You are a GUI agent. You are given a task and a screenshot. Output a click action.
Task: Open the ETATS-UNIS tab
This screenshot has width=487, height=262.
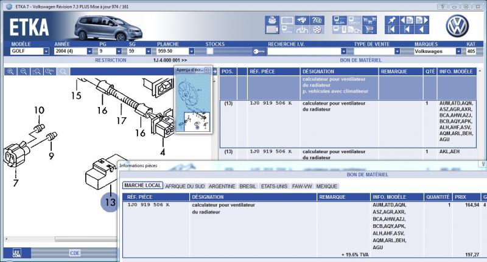click(274, 187)
